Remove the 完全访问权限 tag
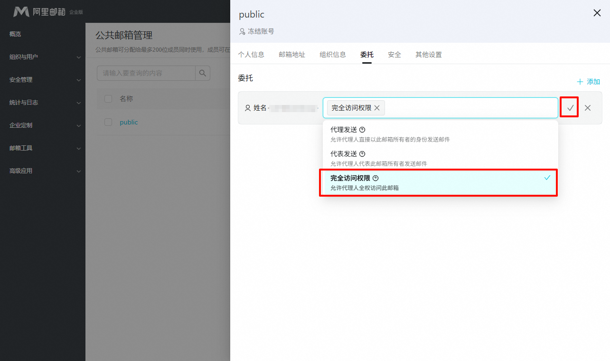The height and width of the screenshot is (361, 610). (x=377, y=108)
